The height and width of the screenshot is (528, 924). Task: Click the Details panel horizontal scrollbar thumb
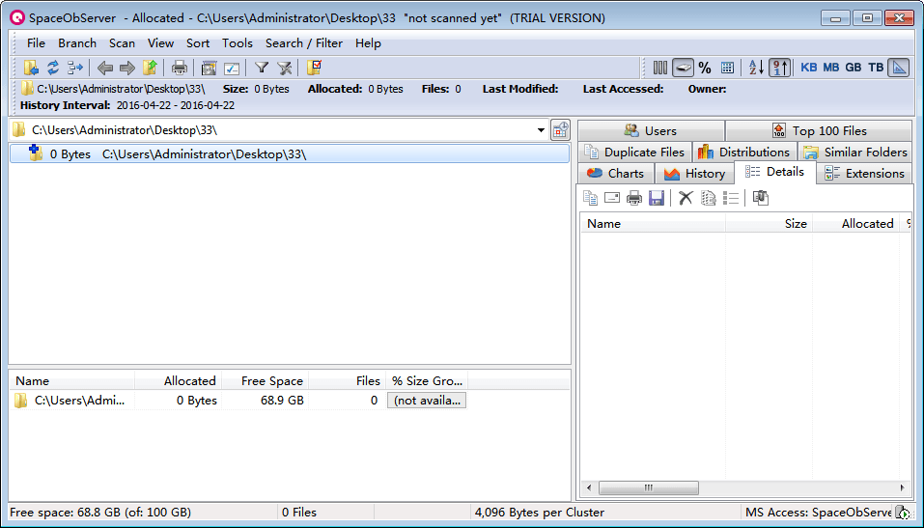point(648,487)
